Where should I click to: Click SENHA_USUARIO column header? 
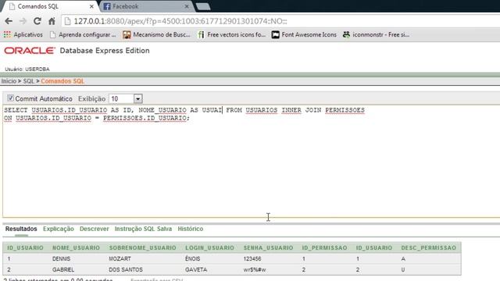[268, 247]
